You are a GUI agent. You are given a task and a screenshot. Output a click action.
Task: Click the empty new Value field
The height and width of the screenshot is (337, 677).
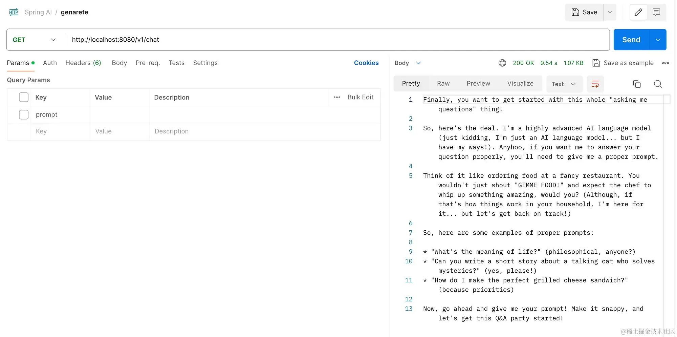[x=120, y=131]
